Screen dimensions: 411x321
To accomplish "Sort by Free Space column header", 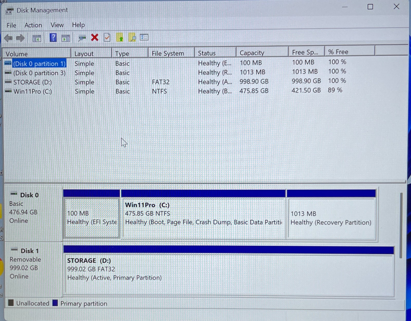I will pos(306,52).
